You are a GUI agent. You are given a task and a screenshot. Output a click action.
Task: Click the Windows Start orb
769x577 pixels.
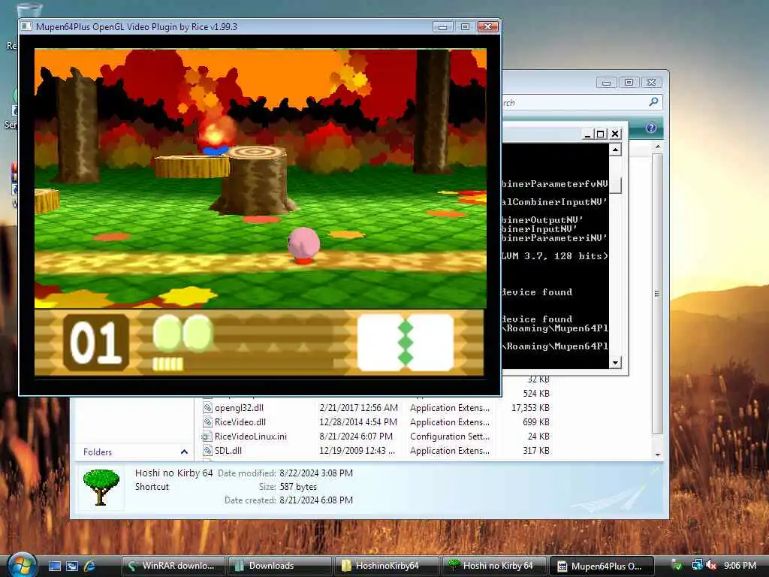coord(21,565)
